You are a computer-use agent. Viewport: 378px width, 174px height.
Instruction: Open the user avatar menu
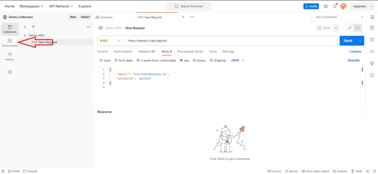pos(343,6)
